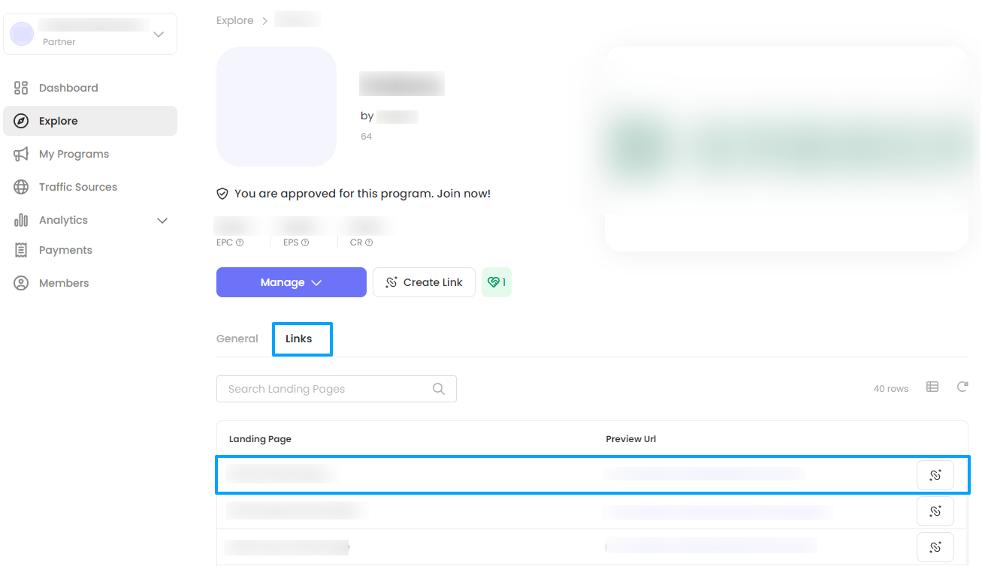Click the Members person icon
982x566 pixels.
[21, 283]
